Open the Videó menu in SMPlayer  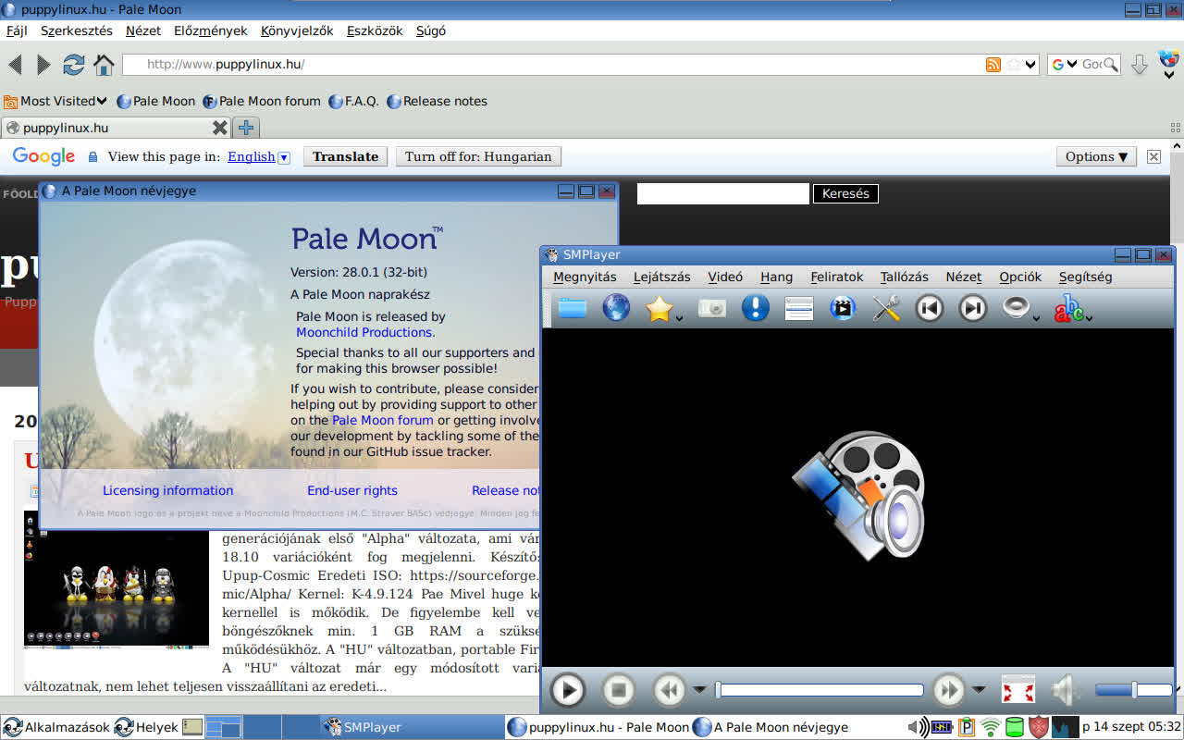[725, 277]
